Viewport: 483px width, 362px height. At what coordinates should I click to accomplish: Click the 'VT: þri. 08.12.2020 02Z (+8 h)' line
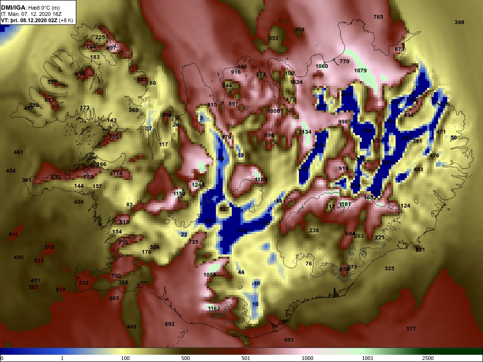(37, 20)
